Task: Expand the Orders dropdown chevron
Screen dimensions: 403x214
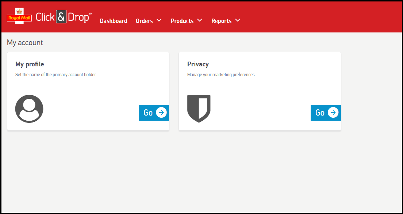Action: pyautogui.click(x=159, y=20)
